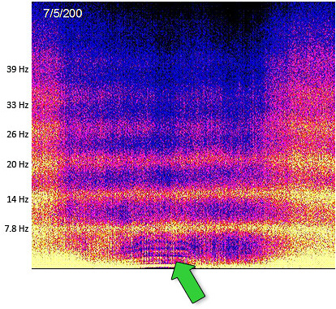Click the 33 Hz axis label
The height and width of the screenshot is (309, 336).
(18, 105)
